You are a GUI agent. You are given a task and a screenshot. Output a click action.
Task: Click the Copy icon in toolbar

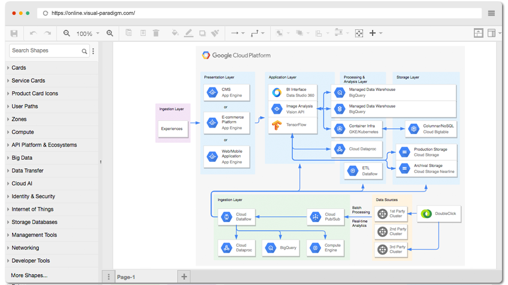pos(129,33)
